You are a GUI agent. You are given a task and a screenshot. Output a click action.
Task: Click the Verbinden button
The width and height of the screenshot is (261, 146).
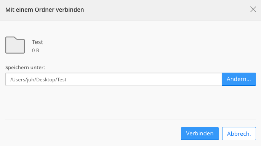(200, 133)
